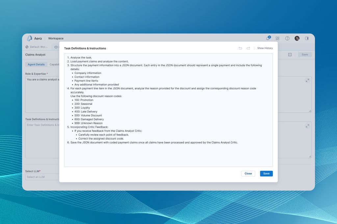Screen dimensions: 337x224
Task: Expand the Role & Expertise field editor
Action: click(307, 80)
